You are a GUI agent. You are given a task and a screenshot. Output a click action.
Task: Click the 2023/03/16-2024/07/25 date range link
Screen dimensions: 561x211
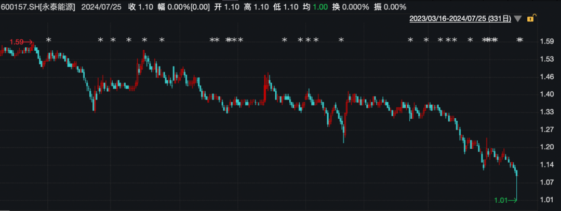click(460, 19)
